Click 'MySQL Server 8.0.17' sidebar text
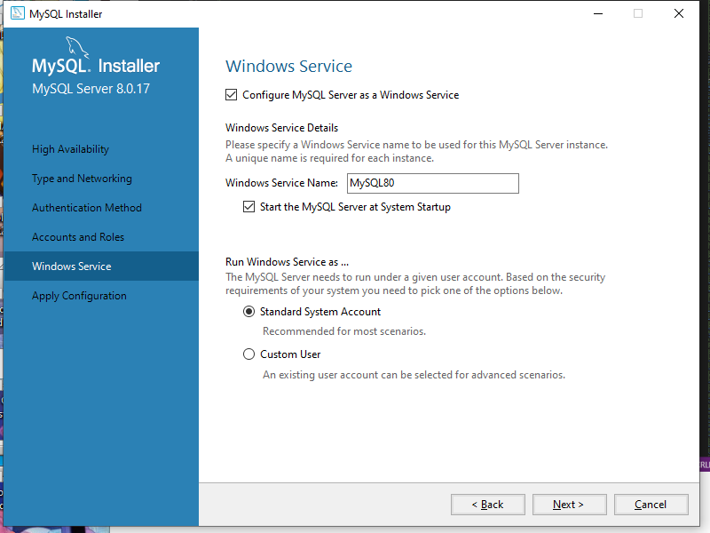Screen dimensions: 710x533 tap(91, 88)
